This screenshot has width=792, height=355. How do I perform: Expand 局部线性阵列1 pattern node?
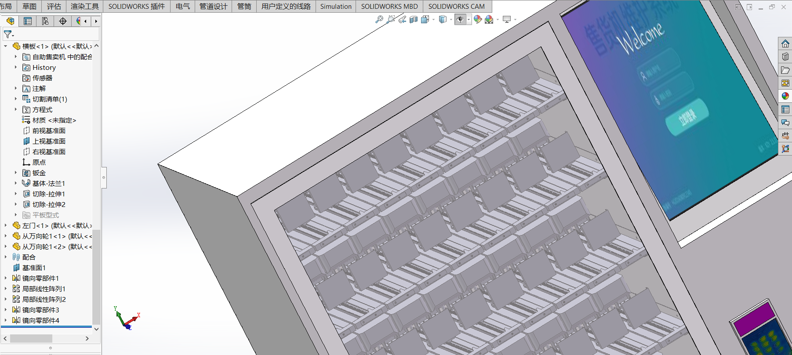[5, 289]
